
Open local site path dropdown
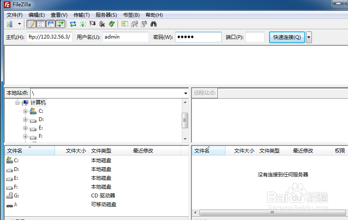(186, 93)
